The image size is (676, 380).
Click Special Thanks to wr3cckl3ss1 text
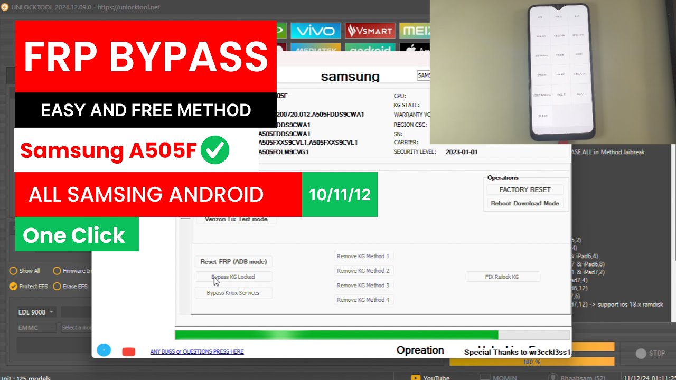(517, 352)
